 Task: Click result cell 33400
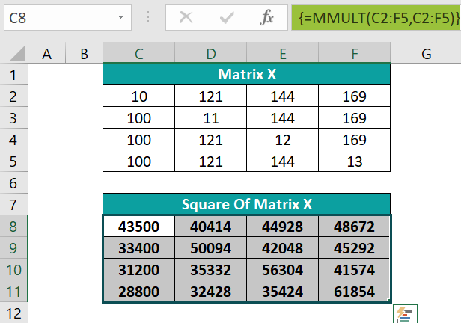[x=138, y=248]
